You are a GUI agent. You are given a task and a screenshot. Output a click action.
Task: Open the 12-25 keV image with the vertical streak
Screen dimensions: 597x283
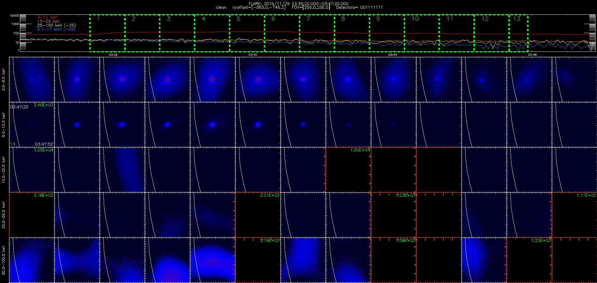point(122,170)
